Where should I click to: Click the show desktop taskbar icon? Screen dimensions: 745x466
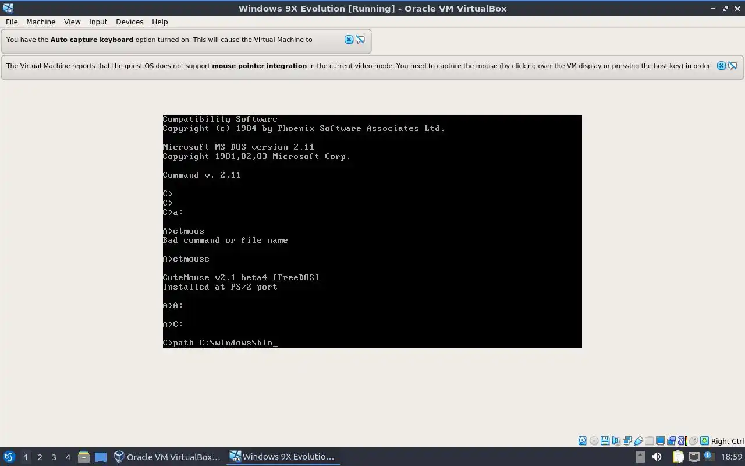tap(101, 457)
